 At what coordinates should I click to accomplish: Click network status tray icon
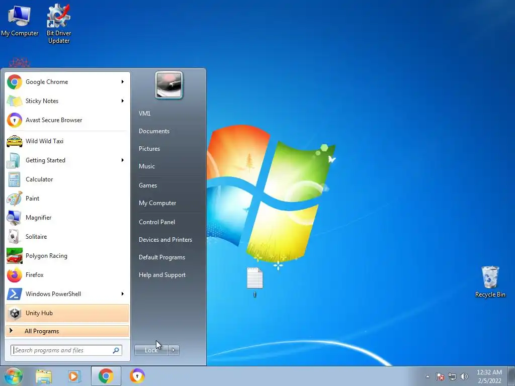452,376
